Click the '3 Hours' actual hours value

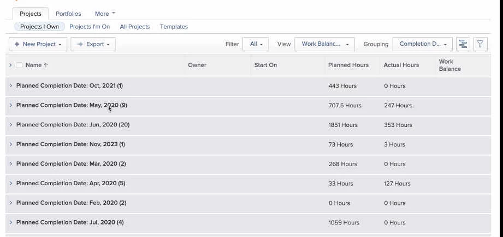pyautogui.click(x=394, y=144)
